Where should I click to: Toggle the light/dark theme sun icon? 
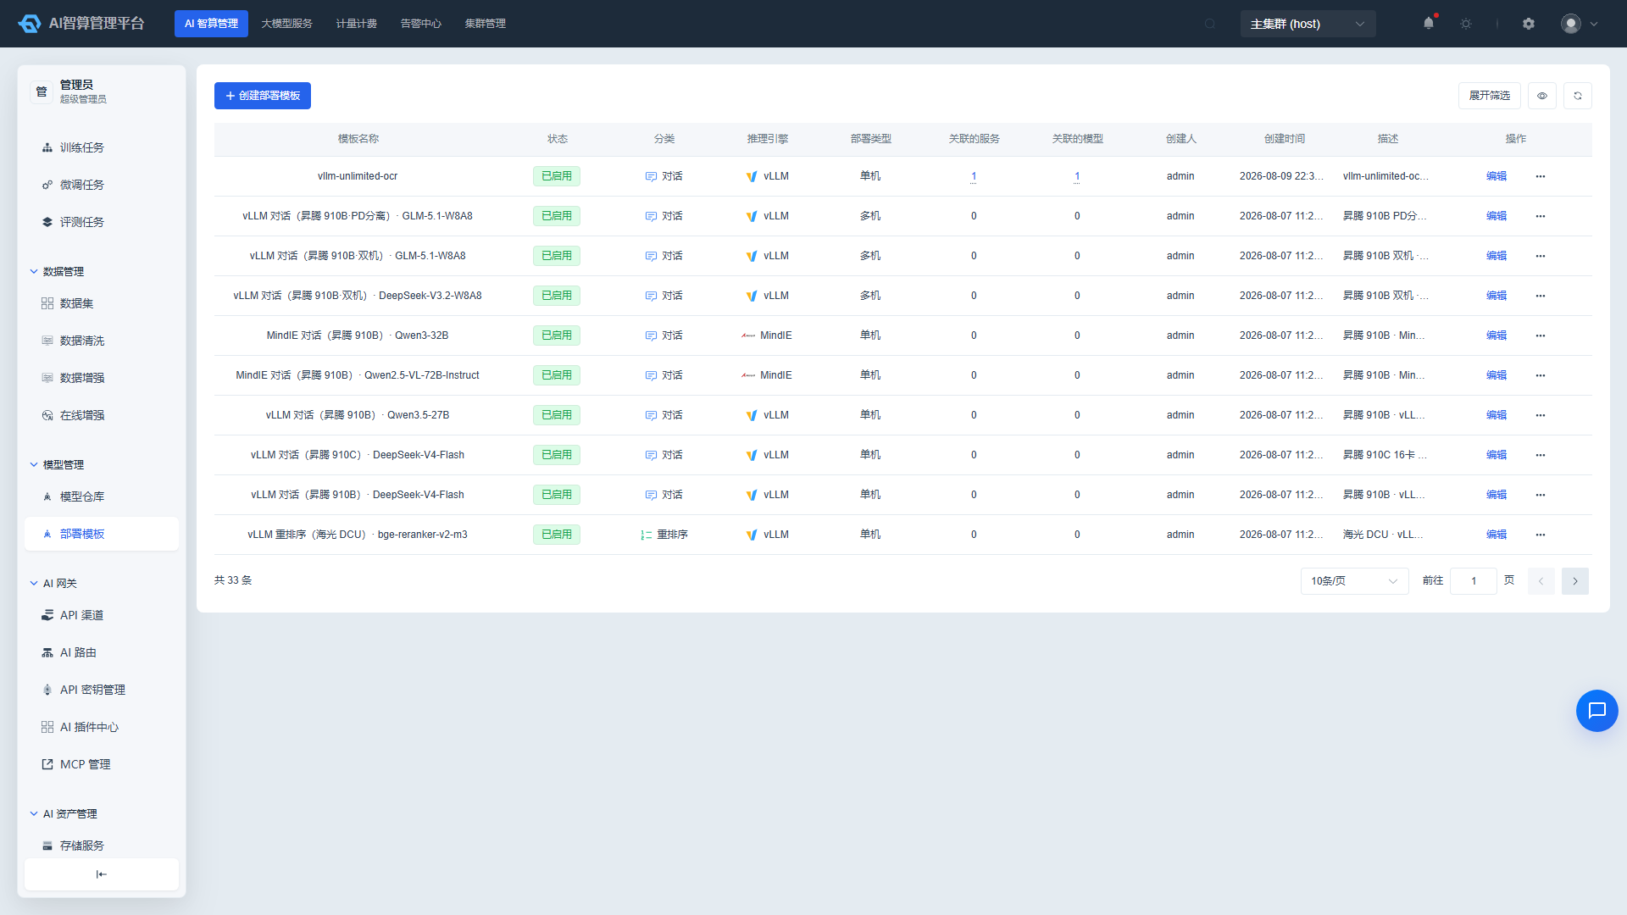[x=1466, y=24]
